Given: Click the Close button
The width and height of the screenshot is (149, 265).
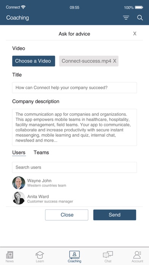Looking at the screenshot, I should coord(67,215).
